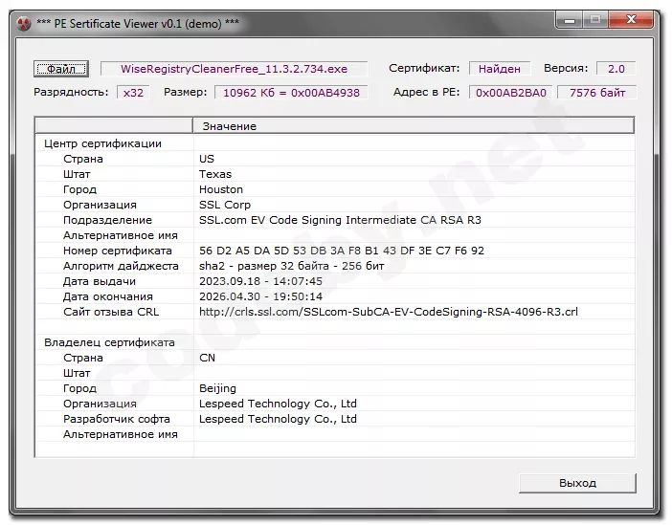This screenshot has width=672, height=525.
Task: Click the Алгоритм дайджеста label
Action: 121,266
